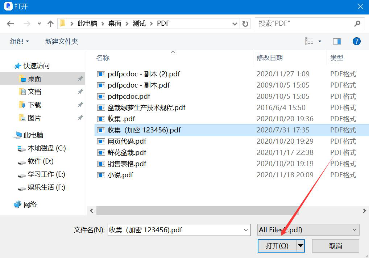Expand the 打开 split-button arrow

coord(300,246)
